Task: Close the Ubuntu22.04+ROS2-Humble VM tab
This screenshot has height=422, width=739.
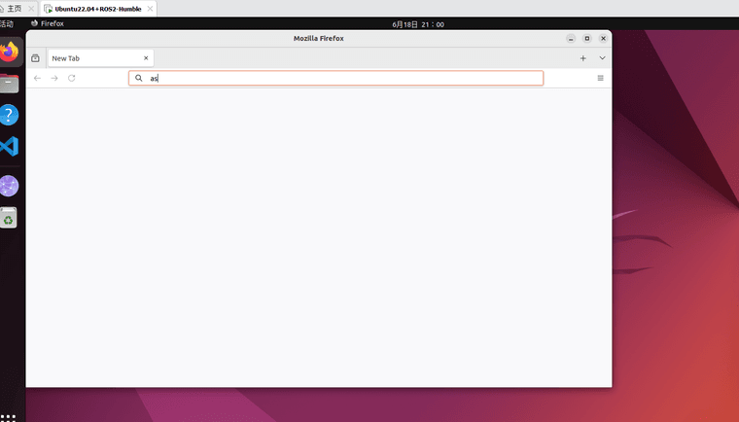Action: pos(150,9)
